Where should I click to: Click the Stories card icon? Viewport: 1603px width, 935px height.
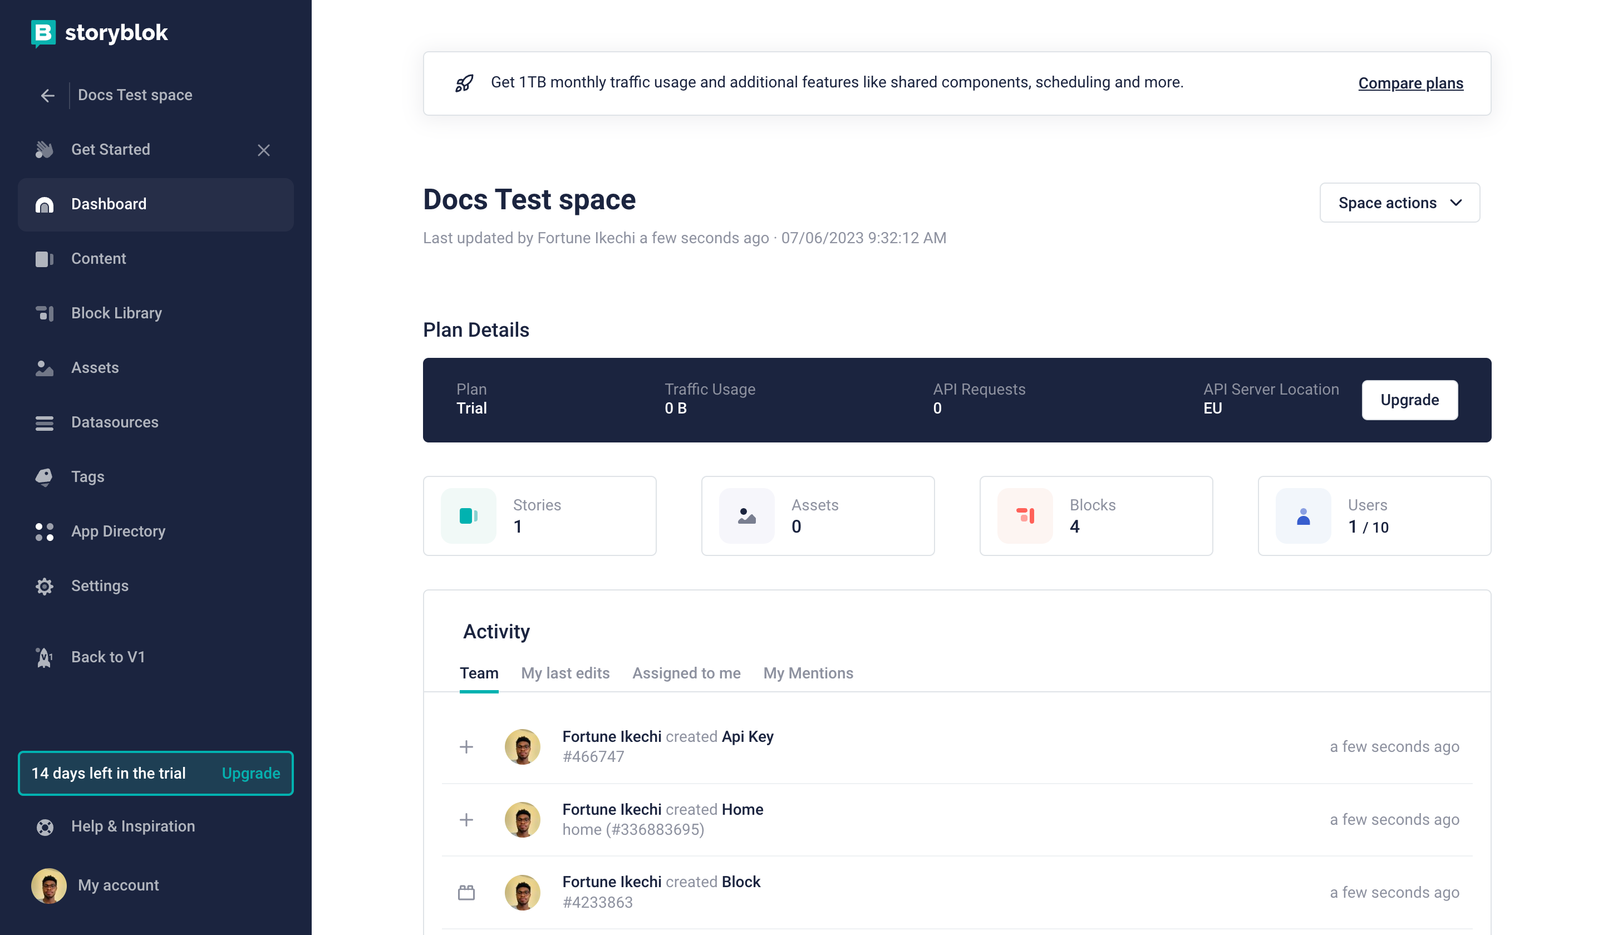pyautogui.click(x=469, y=516)
